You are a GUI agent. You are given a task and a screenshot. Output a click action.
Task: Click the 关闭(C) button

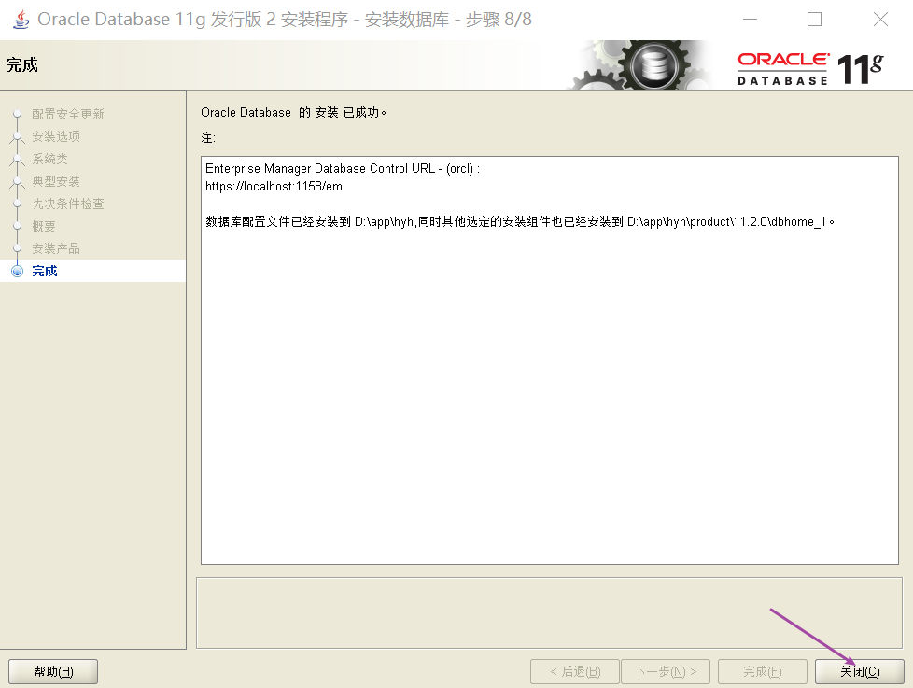coord(860,672)
